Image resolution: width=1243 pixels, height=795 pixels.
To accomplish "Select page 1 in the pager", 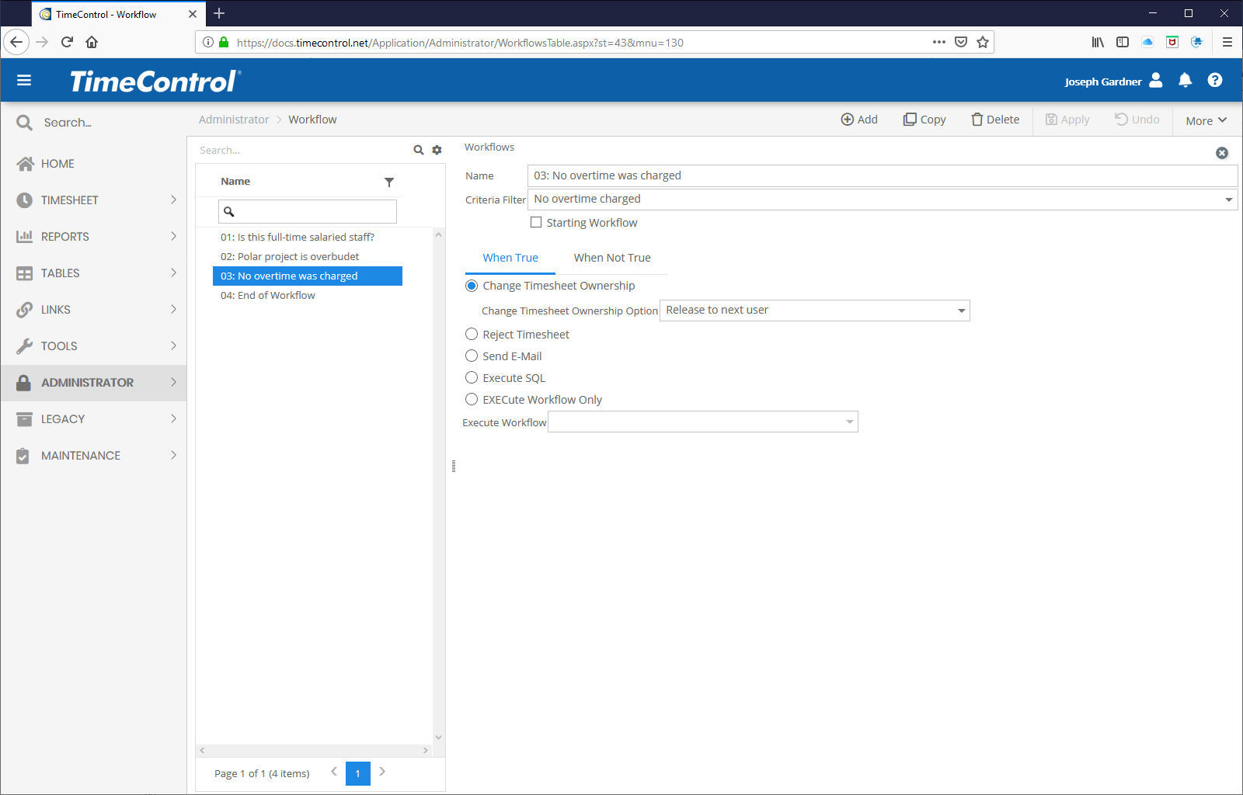I will (x=357, y=773).
